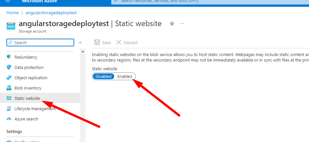Select the Disabled toggle option
The image size is (309, 142).
tap(104, 76)
